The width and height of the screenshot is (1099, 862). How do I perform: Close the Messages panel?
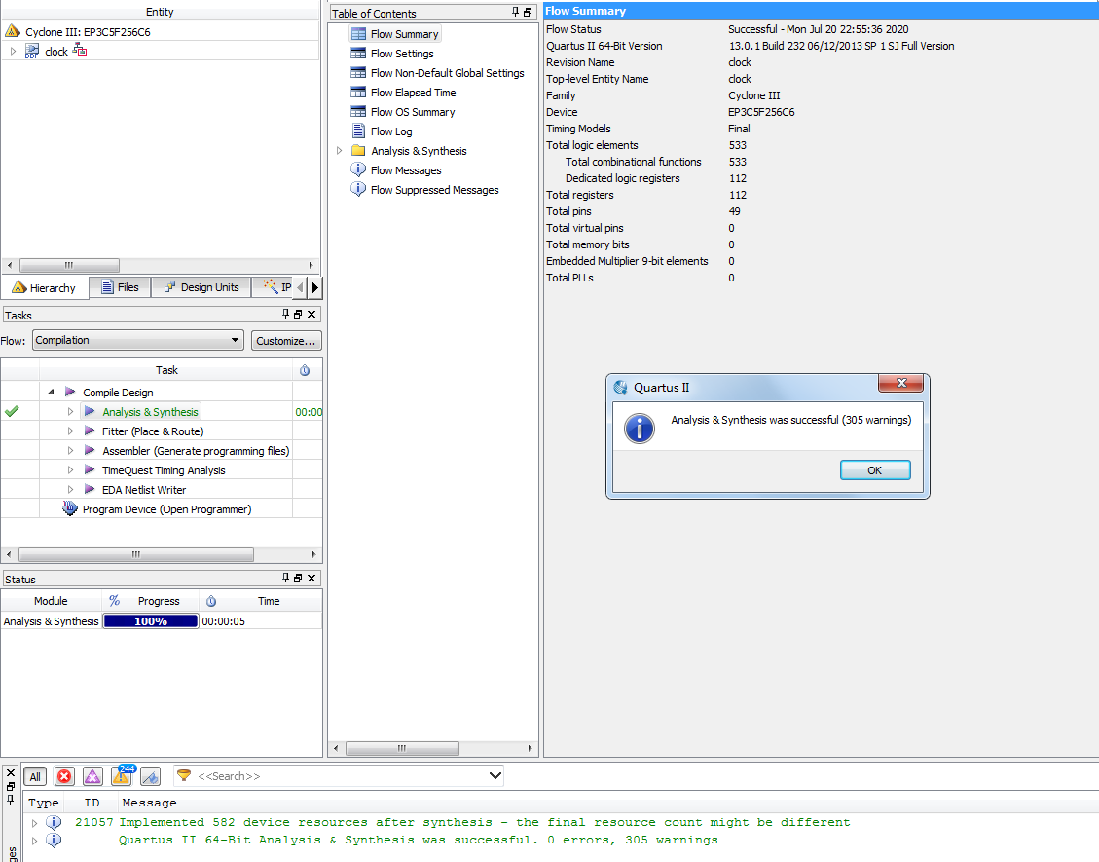coord(11,773)
